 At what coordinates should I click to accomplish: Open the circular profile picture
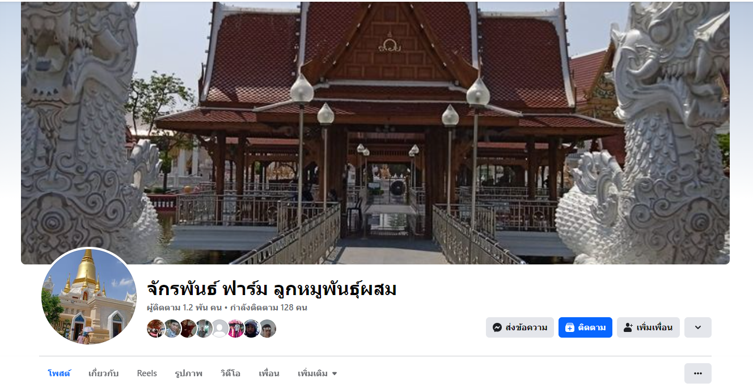pyautogui.click(x=89, y=296)
